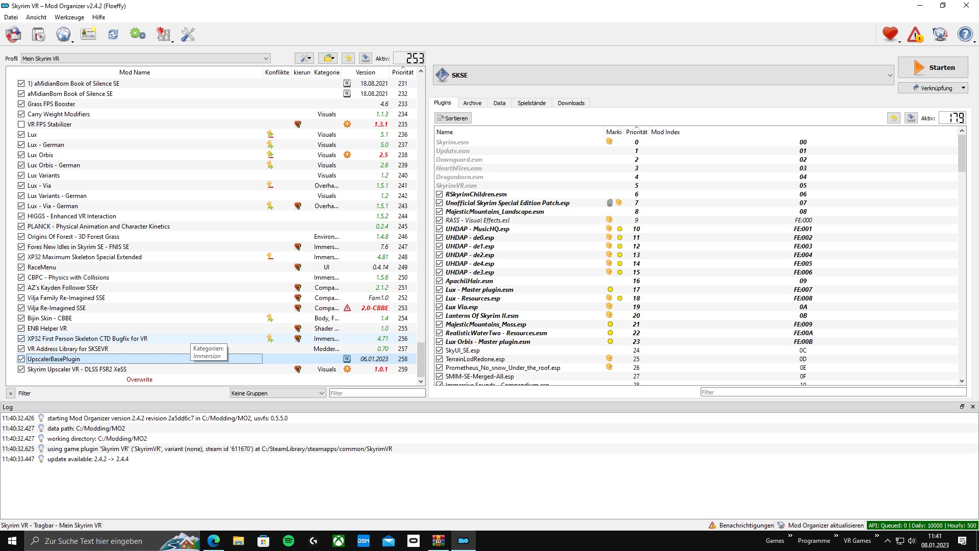This screenshot has width=979, height=551.
Task: Click the red heart endorse icon
Action: point(890,34)
